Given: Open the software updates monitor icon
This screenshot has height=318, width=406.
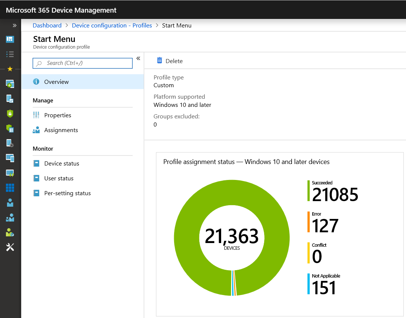Looking at the screenshot, I should pos(10,173).
